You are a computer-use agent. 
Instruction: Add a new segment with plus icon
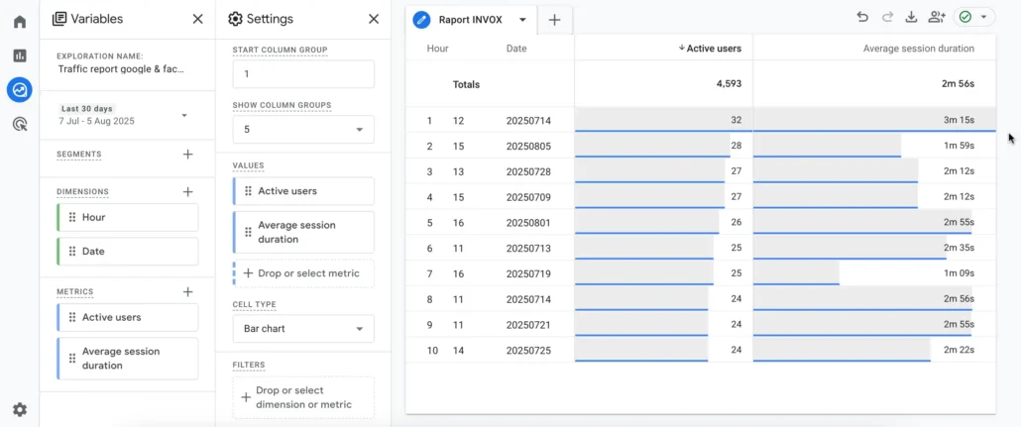pyautogui.click(x=187, y=155)
